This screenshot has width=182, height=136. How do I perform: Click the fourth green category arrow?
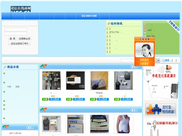(4, 101)
